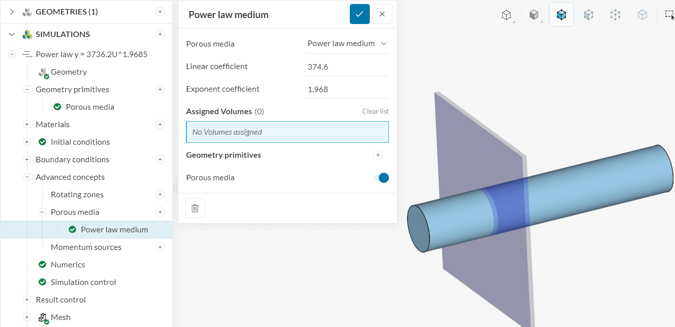
Task: Activate the box selection tool
Action: click(x=669, y=15)
